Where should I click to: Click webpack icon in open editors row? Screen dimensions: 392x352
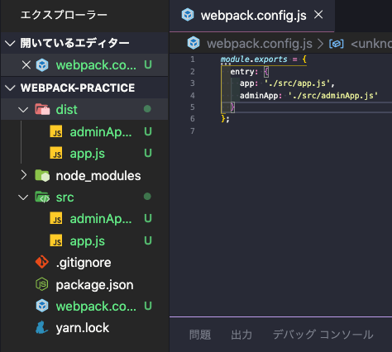42,65
